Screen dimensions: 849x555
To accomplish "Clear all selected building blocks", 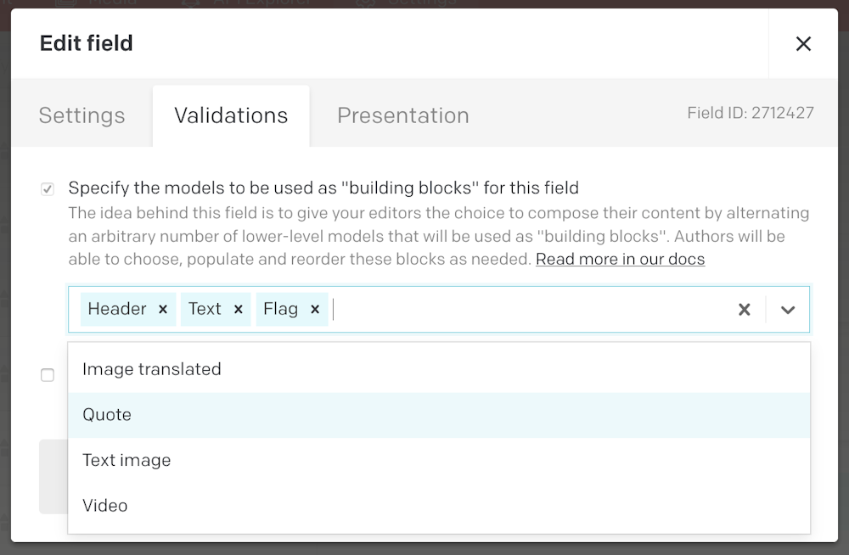I will coord(745,309).
